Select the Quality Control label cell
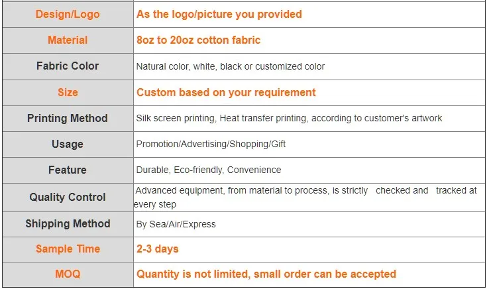The width and height of the screenshot is (487, 289). pyautogui.click(x=68, y=197)
